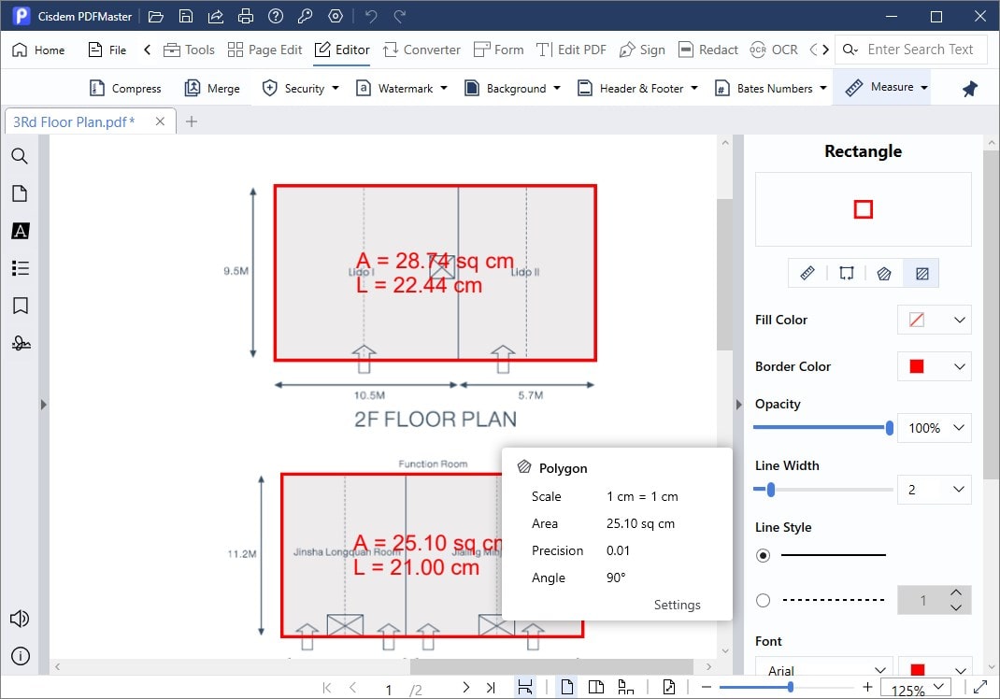Open the signatures panel in sidebar
Image resolution: width=1000 pixels, height=699 pixels.
pyautogui.click(x=20, y=343)
